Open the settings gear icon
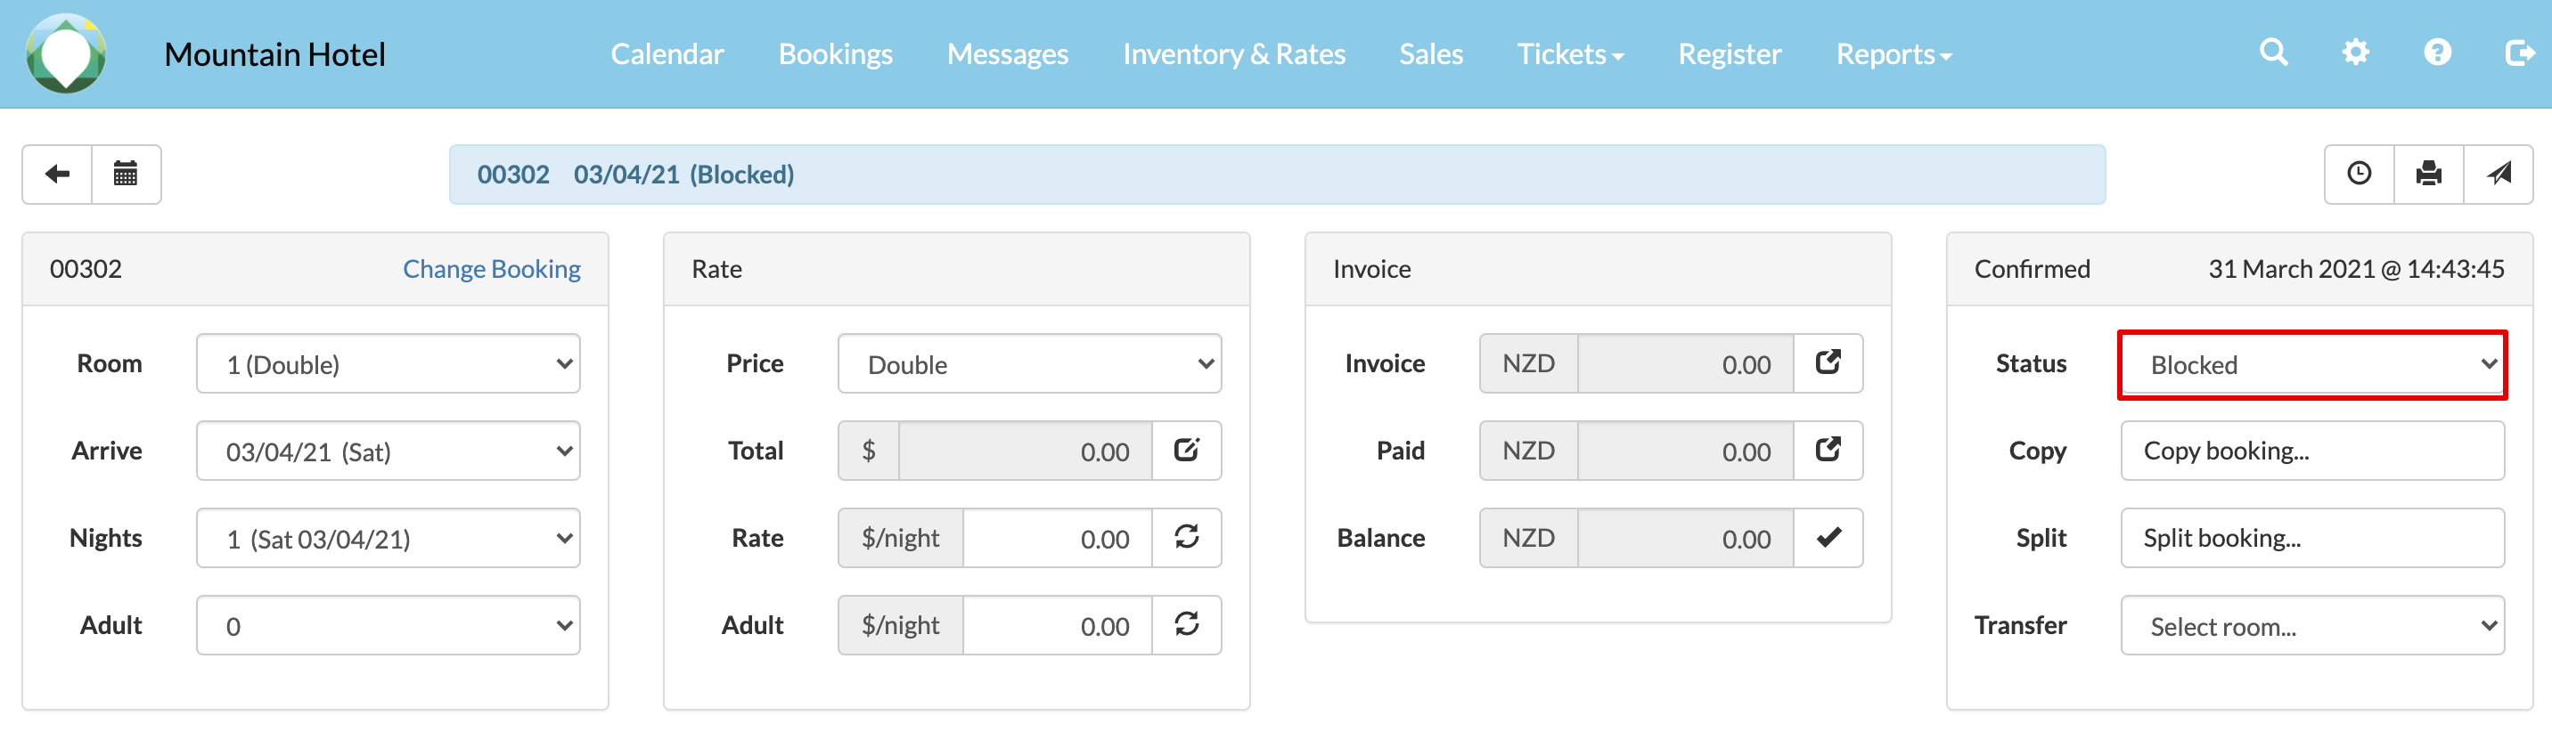This screenshot has height=732, width=2552. pyautogui.click(x=2355, y=53)
